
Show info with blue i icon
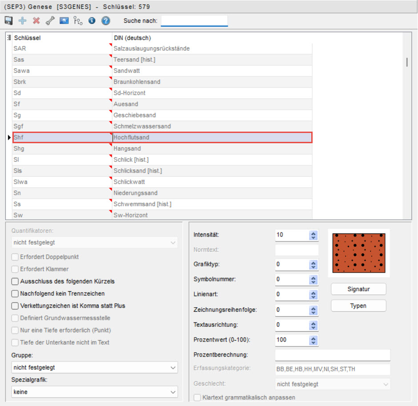coord(92,20)
